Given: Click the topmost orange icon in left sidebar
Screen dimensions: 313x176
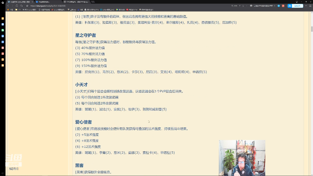Looking at the screenshot, I should click(3, 18).
